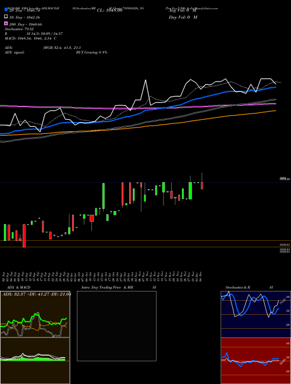Click the 04 Dec date label on axis
This screenshot has height=384, width=291.
click(x=201, y=276)
